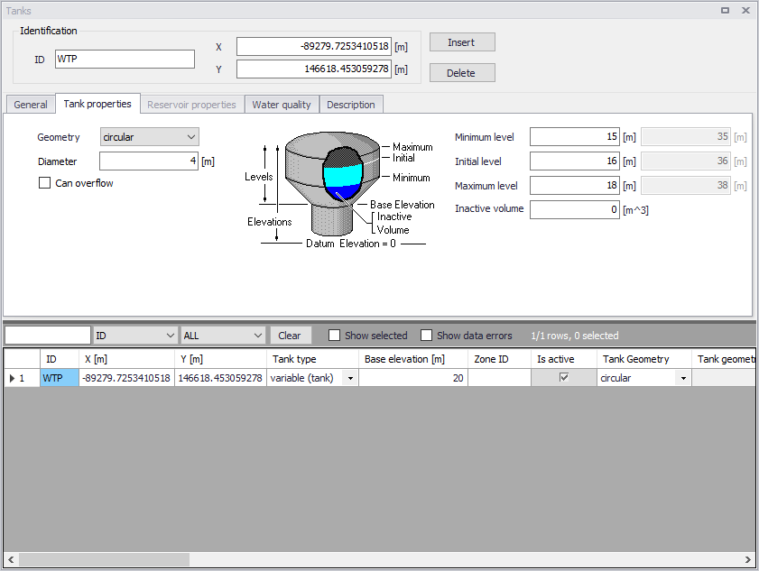Click the Initial level input field

click(575, 161)
